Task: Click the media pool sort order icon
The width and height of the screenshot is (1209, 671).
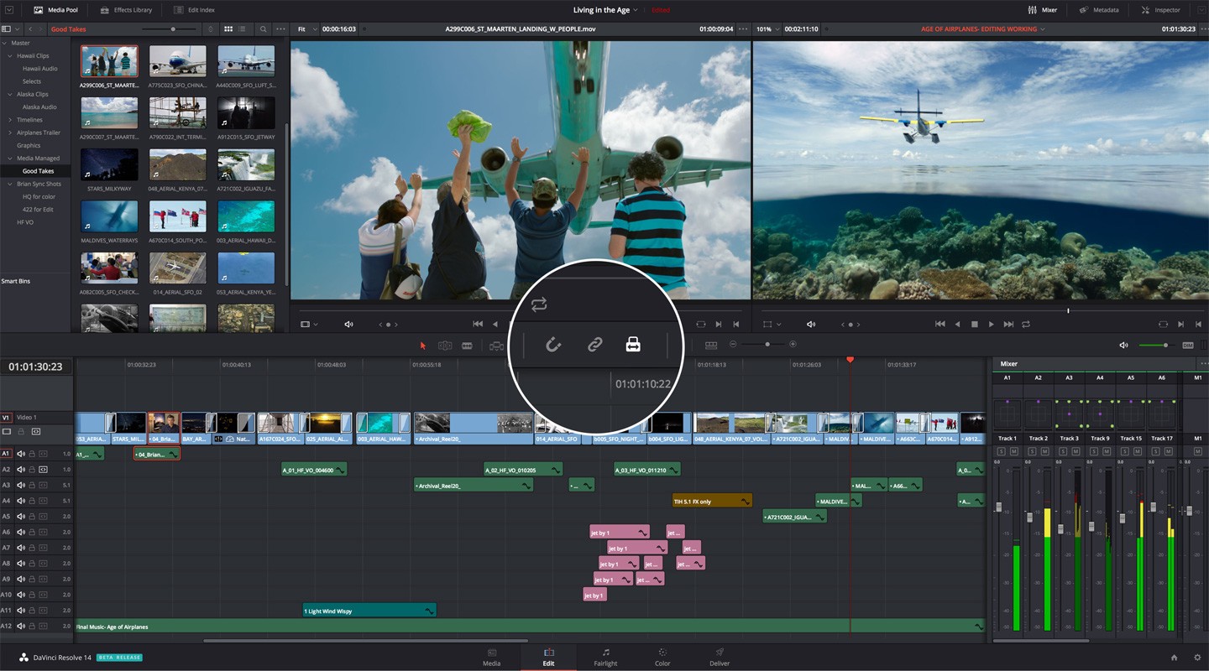Action: point(211,29)
